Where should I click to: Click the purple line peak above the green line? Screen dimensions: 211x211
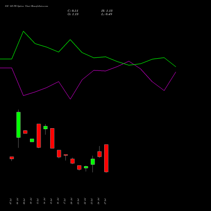129,61
